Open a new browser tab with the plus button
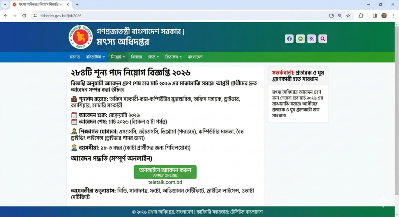Viewport: 399px width, 217px height. point(77,5)
